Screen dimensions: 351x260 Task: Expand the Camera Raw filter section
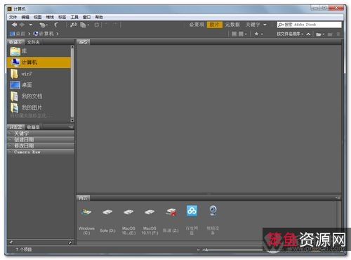pyautogui.click(x=41, y=152)
